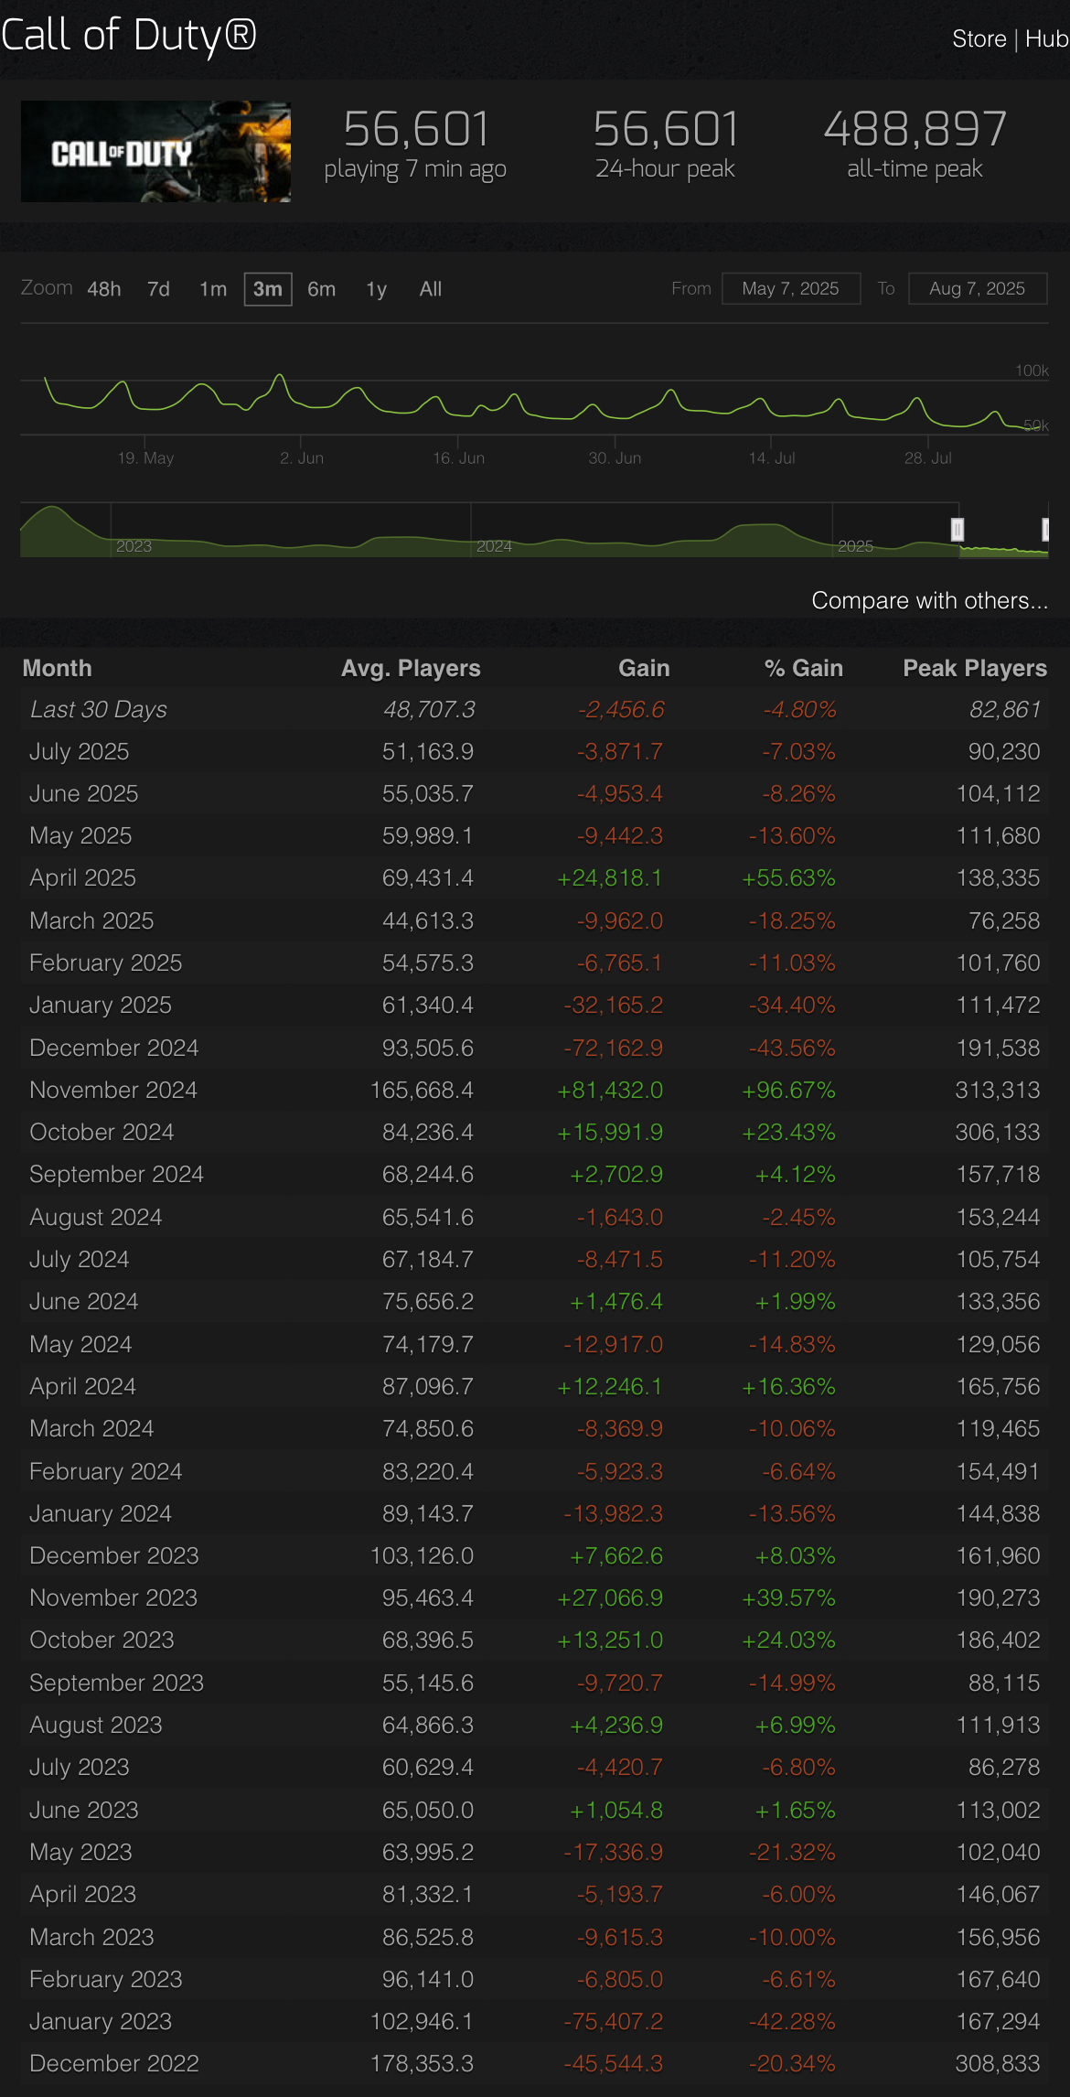
Task: Click August 2024 peak 153,244
Action: point(999,1217)
